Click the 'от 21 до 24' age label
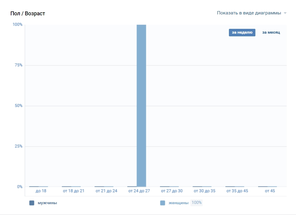 click(x=106, y=191)
